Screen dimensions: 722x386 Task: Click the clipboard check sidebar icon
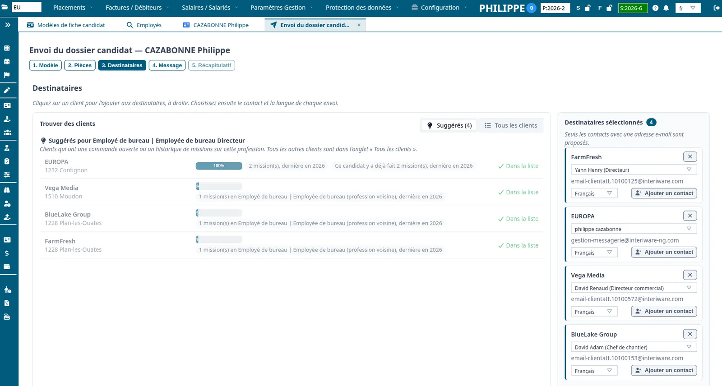(x=7, y=161)
